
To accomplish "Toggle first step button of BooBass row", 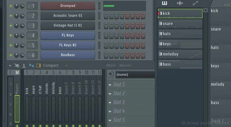I will coord(106,55).
